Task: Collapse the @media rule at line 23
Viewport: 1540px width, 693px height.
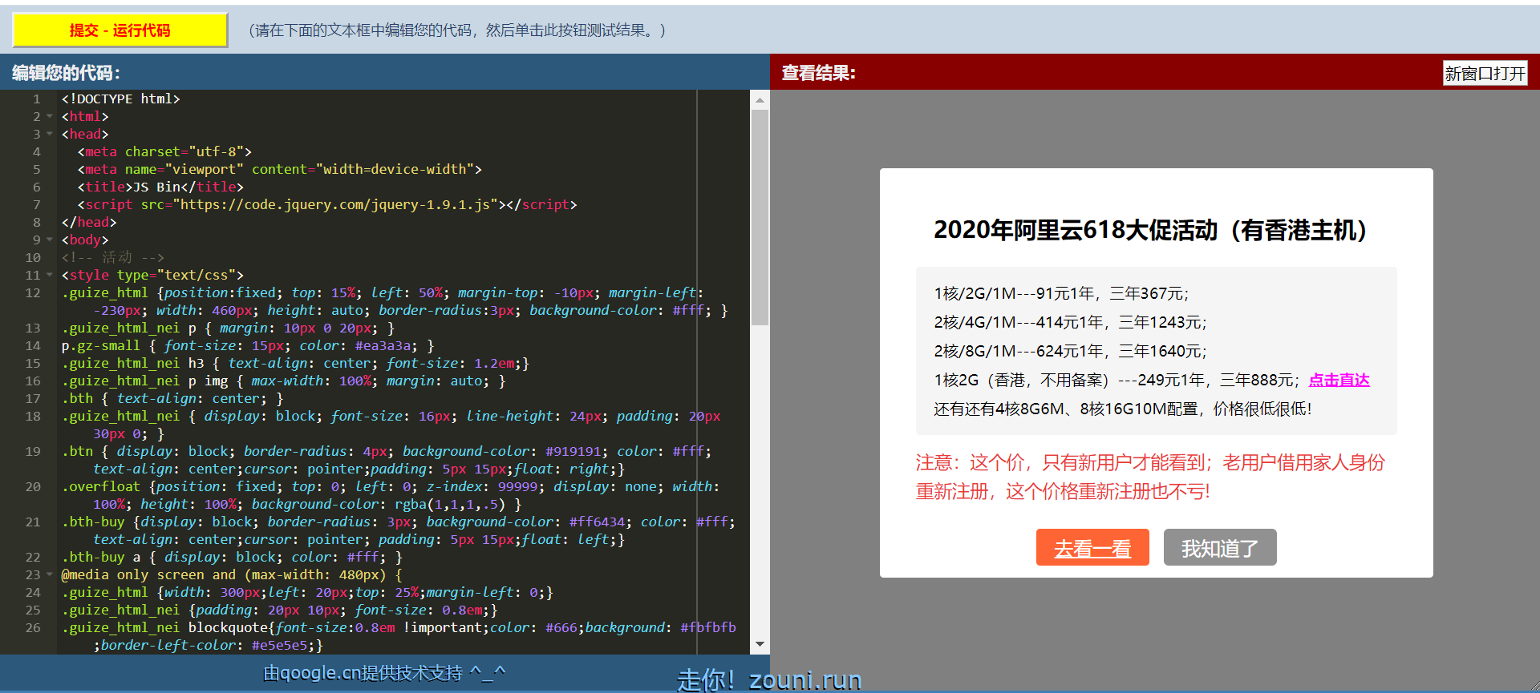Action: pyautogui.click(x=50, y=574)
